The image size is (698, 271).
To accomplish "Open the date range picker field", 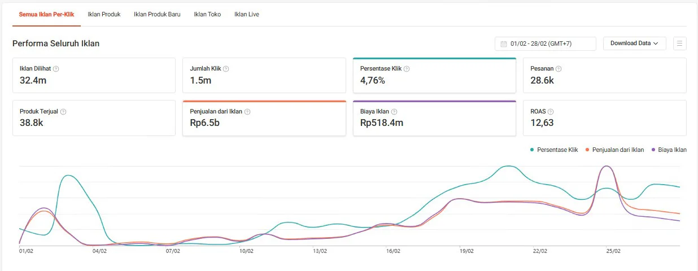I will [x=546, y=43].
